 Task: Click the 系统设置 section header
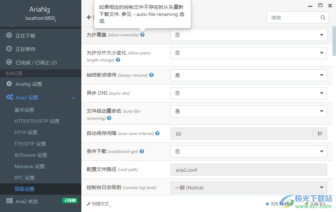pos(14,73)
